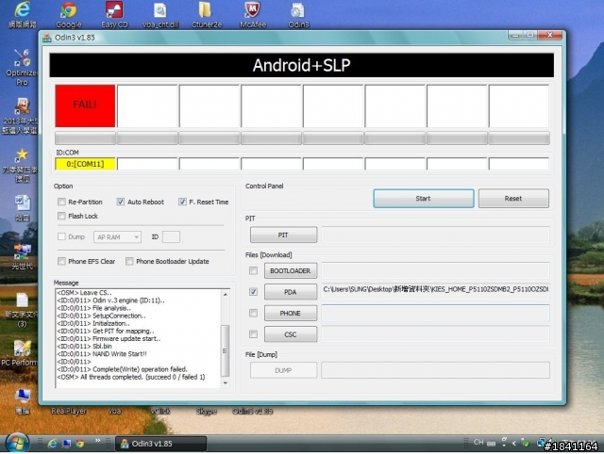Open the AP RAM dropdown
This screenshot has width=604, height=454.
point(117,237)
